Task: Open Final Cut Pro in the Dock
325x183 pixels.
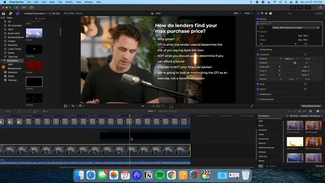Action: [x=206, y=175]
